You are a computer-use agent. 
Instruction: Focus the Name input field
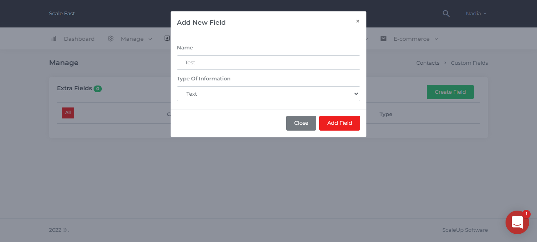coord(268,63)
